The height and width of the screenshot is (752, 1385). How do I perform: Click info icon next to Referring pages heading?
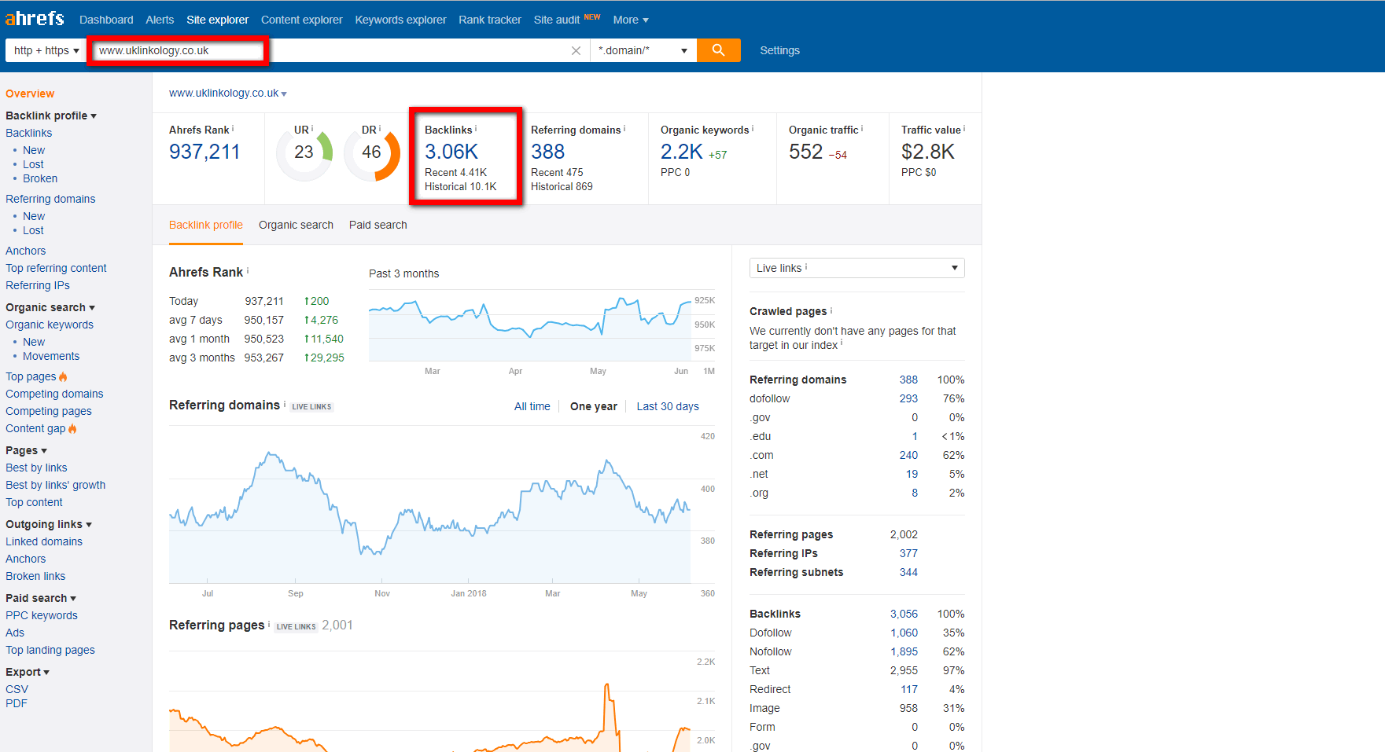click(x=269, y=624)
